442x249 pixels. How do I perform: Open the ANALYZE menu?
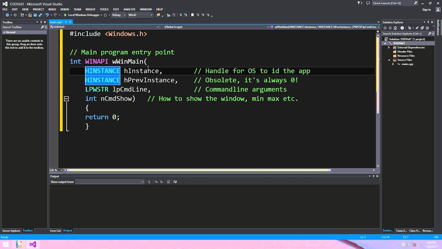coord(129,9)
